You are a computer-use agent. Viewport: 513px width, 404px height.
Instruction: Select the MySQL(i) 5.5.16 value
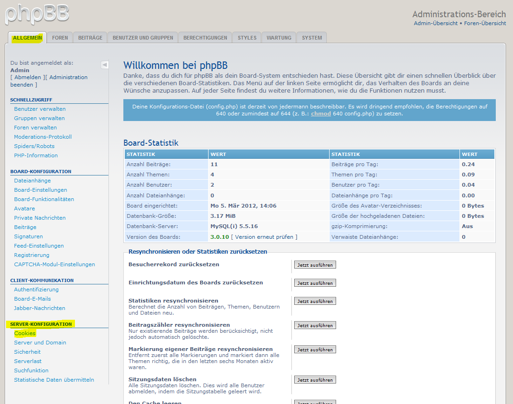(234, 226)
